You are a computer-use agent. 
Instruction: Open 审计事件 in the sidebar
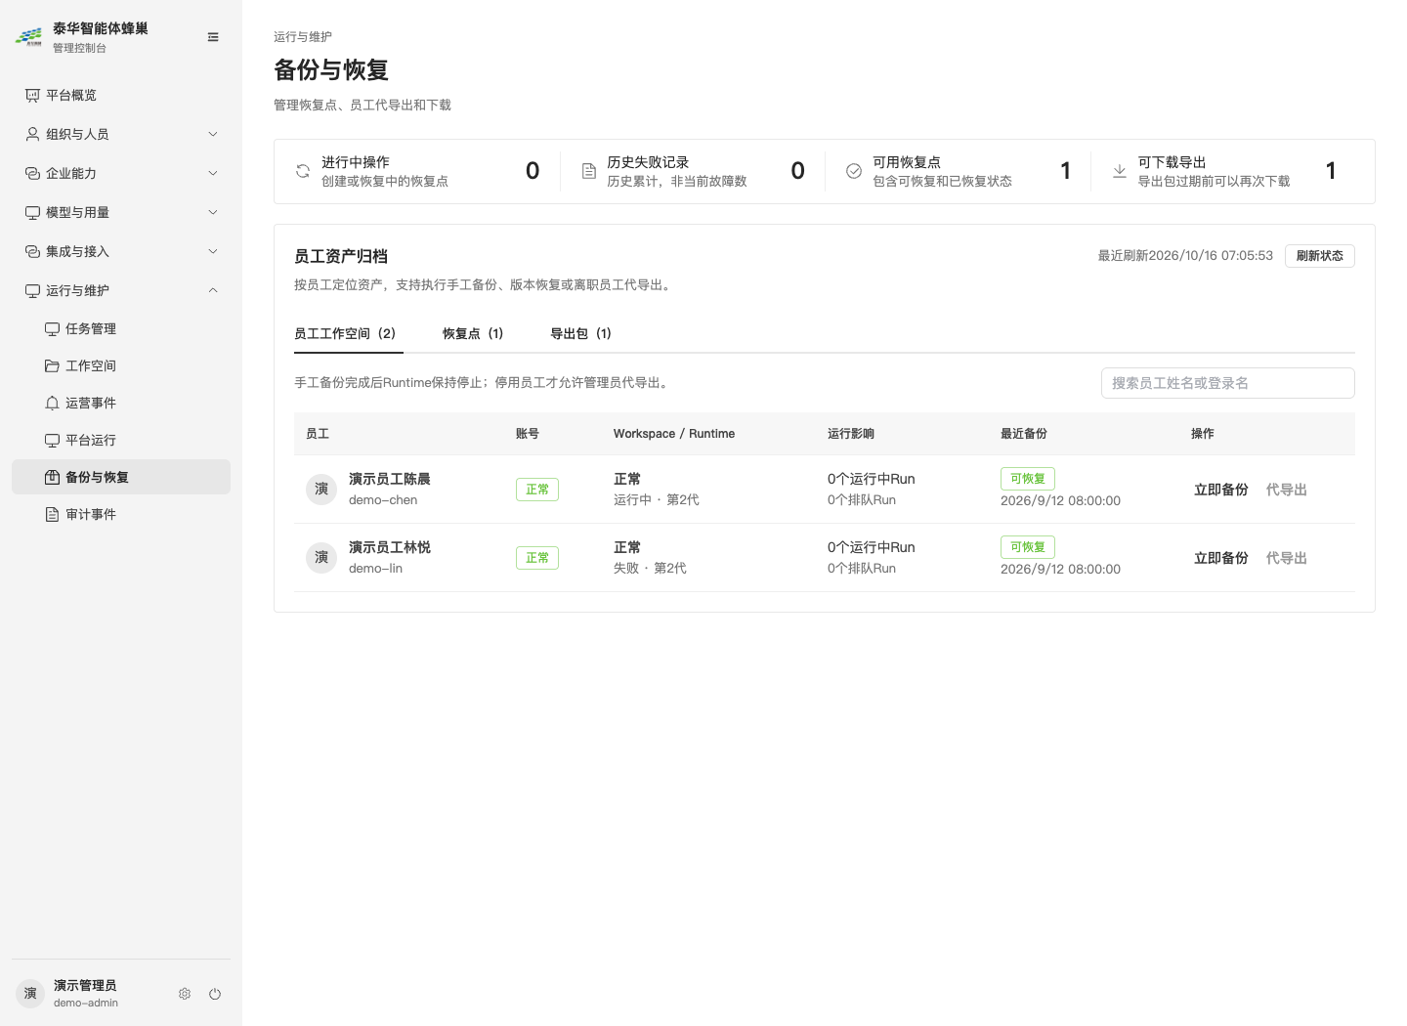(x=121, y=514)
